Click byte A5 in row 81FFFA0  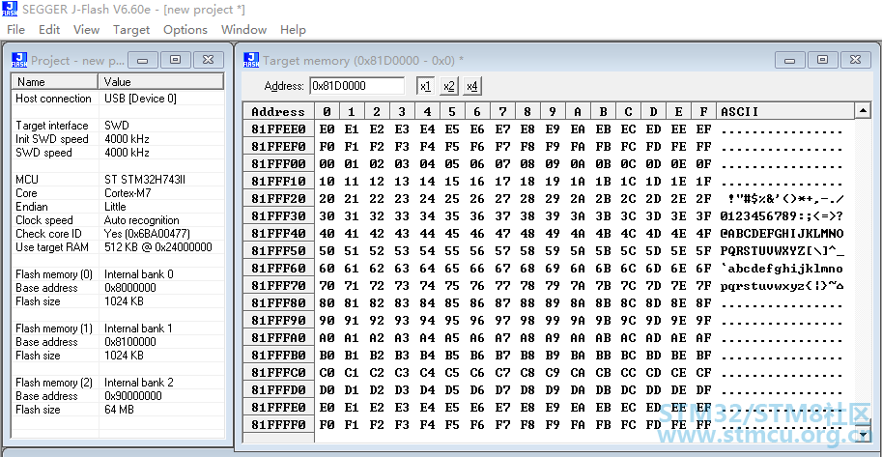pyautogui.click(x=452, y=338)
